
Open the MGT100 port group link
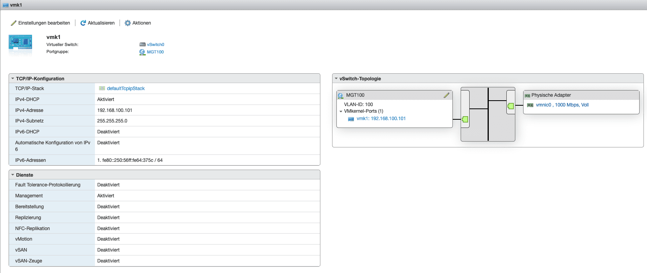[x=155, y=52]
